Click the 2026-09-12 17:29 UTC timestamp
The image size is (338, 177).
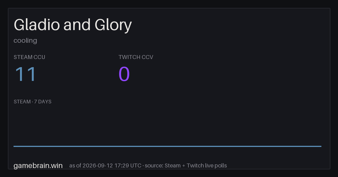(113, 165)
